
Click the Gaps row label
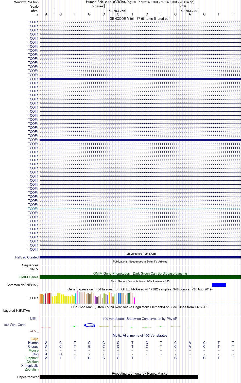point(35,339)
